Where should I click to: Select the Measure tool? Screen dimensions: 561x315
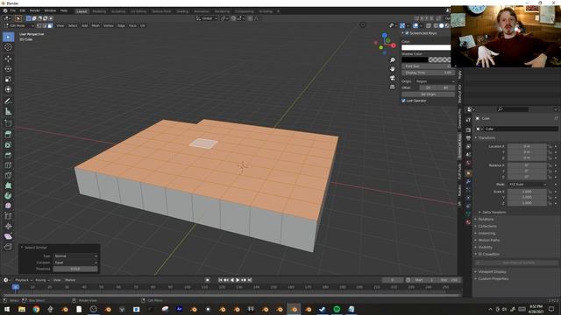8,112
